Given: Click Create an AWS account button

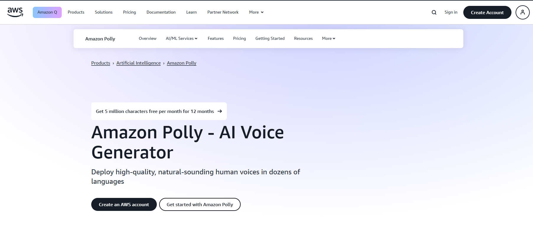Looking at the screenshot, I should [x=124, y=204].
